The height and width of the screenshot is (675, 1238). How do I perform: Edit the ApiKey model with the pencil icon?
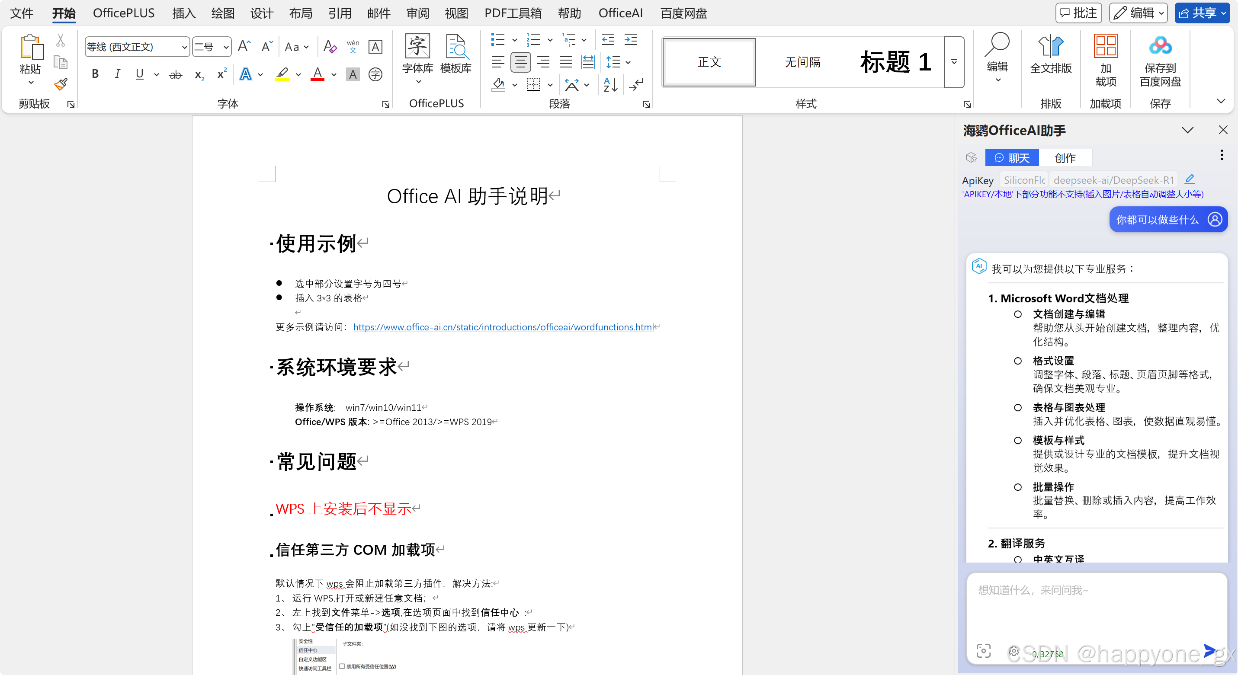point(1190,180)
